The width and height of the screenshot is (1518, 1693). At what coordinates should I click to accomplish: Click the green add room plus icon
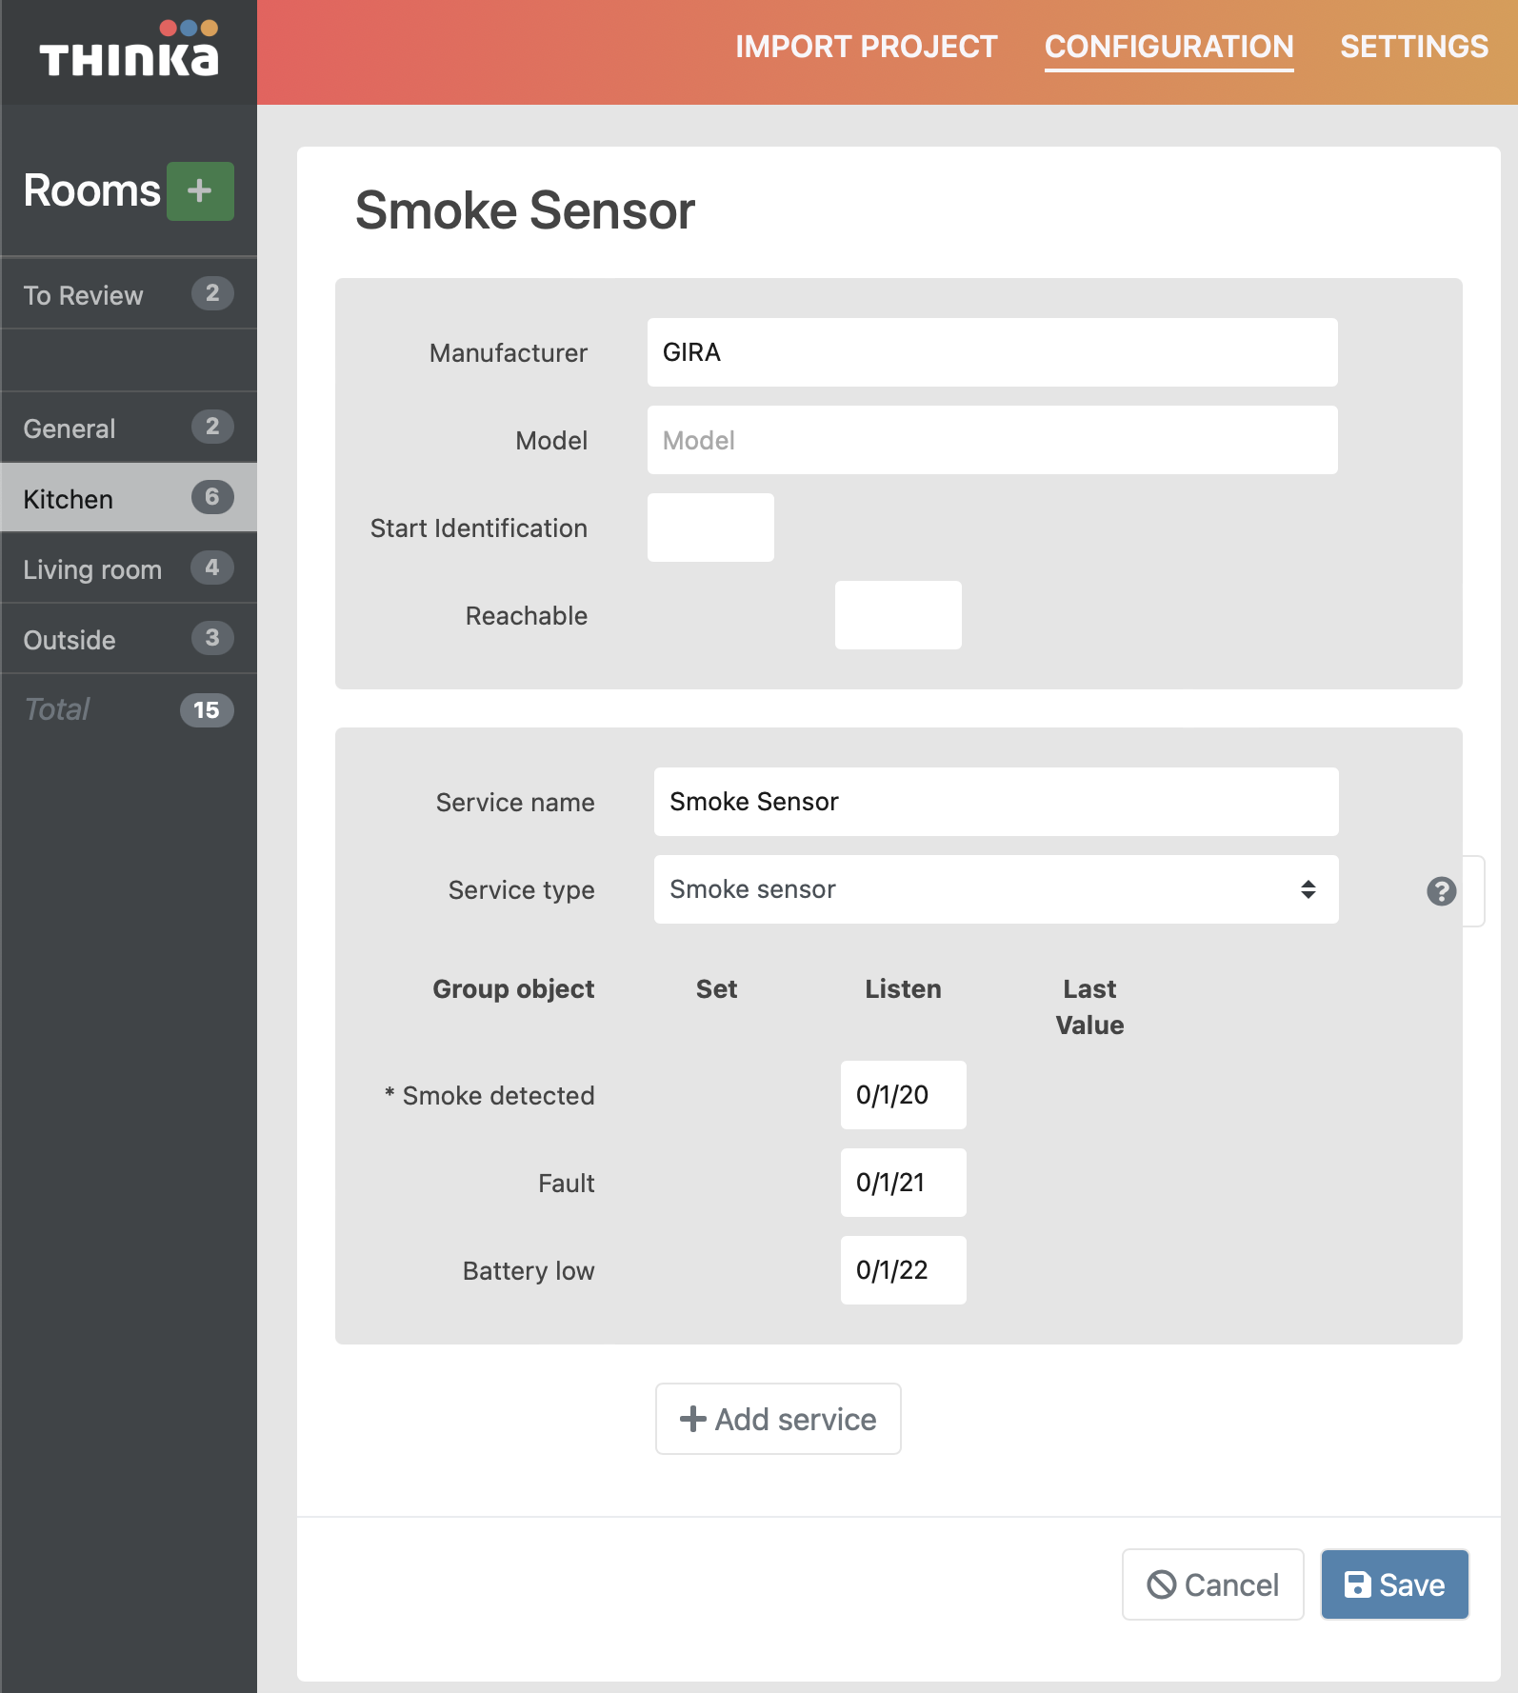pos(200,191)
